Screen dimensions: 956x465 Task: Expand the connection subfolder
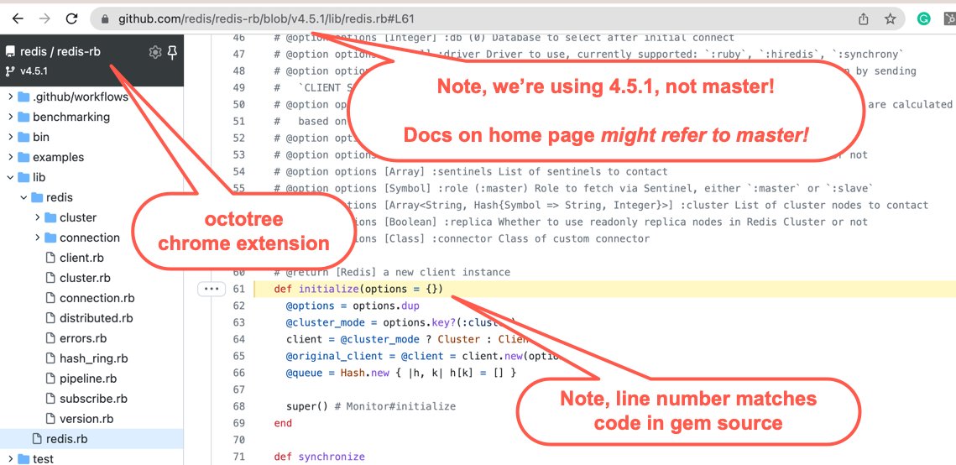(37, 238)
